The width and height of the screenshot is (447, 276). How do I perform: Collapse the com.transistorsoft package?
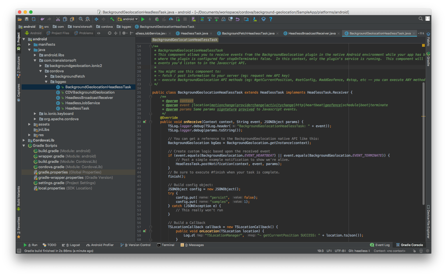tap(35, 61)
